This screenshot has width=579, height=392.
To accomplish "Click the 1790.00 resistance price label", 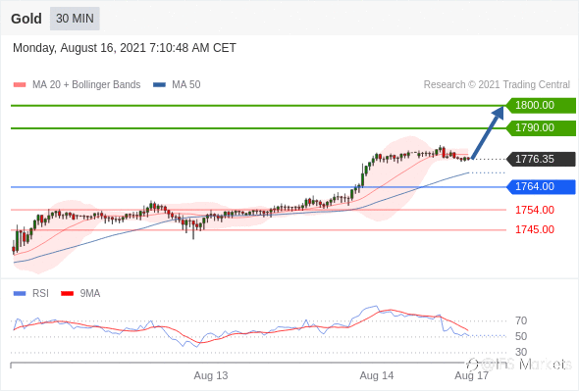I will tap(541, 128).
